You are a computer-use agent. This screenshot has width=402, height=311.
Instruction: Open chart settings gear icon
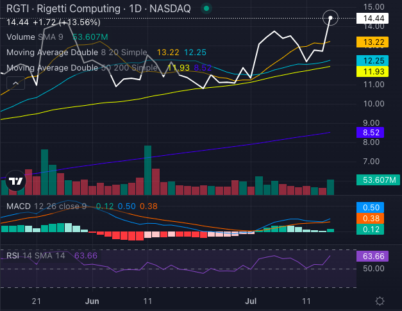tap(380, 301)
